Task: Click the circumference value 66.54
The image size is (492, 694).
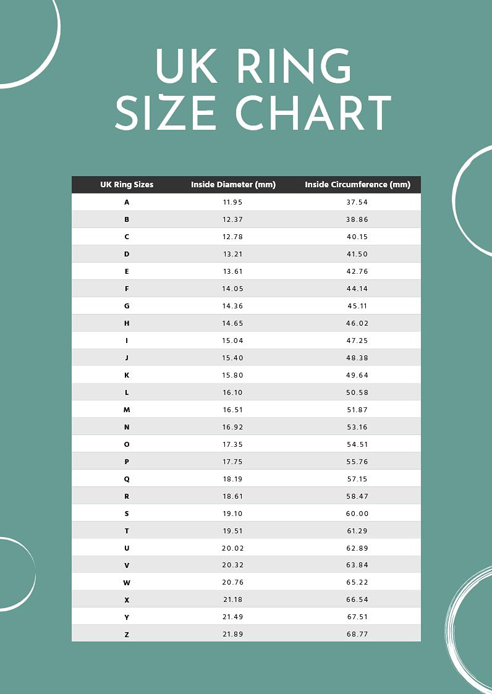Action: pyautogui.click(x=357, y=600)
